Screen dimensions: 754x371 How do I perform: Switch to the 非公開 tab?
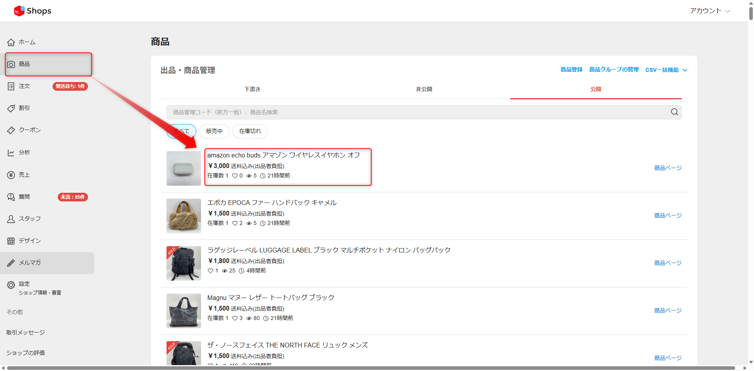(424, 89)
